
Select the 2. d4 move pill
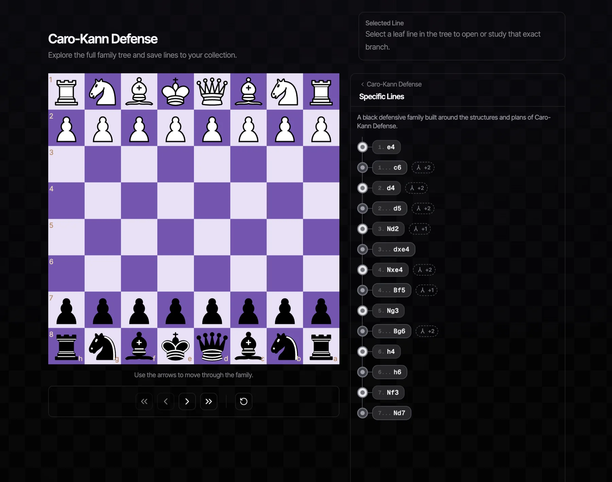pyautogui.click(x=386, y=188)
